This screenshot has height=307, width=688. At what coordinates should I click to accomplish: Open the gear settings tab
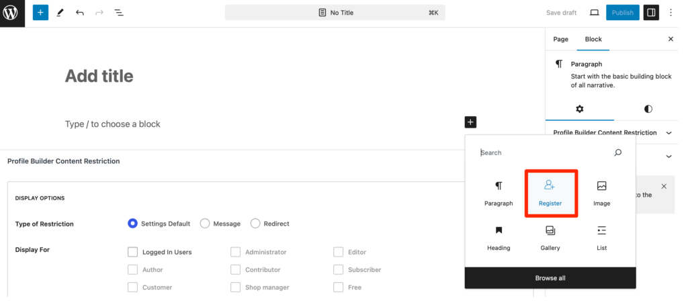580,109
